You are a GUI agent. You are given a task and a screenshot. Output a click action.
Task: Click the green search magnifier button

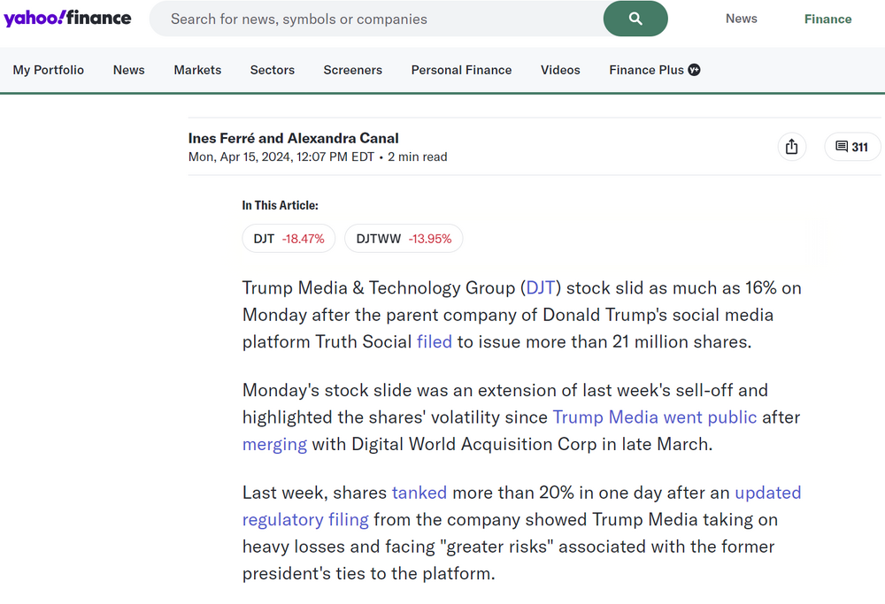pyautogui.click(x=635, y=19)
